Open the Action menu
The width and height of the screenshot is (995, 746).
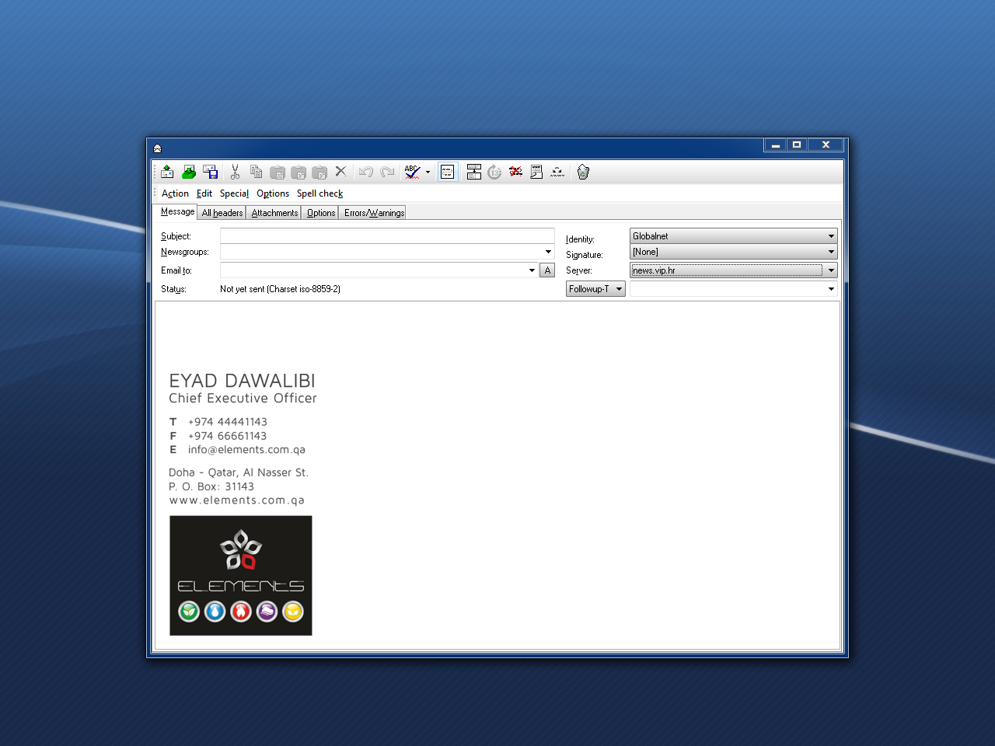pos(175,193)
